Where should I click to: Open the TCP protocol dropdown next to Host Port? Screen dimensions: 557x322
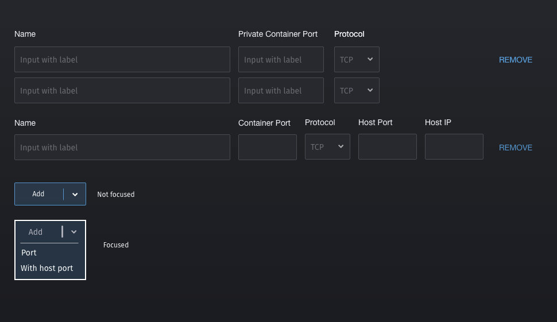[x=327, y=147]
